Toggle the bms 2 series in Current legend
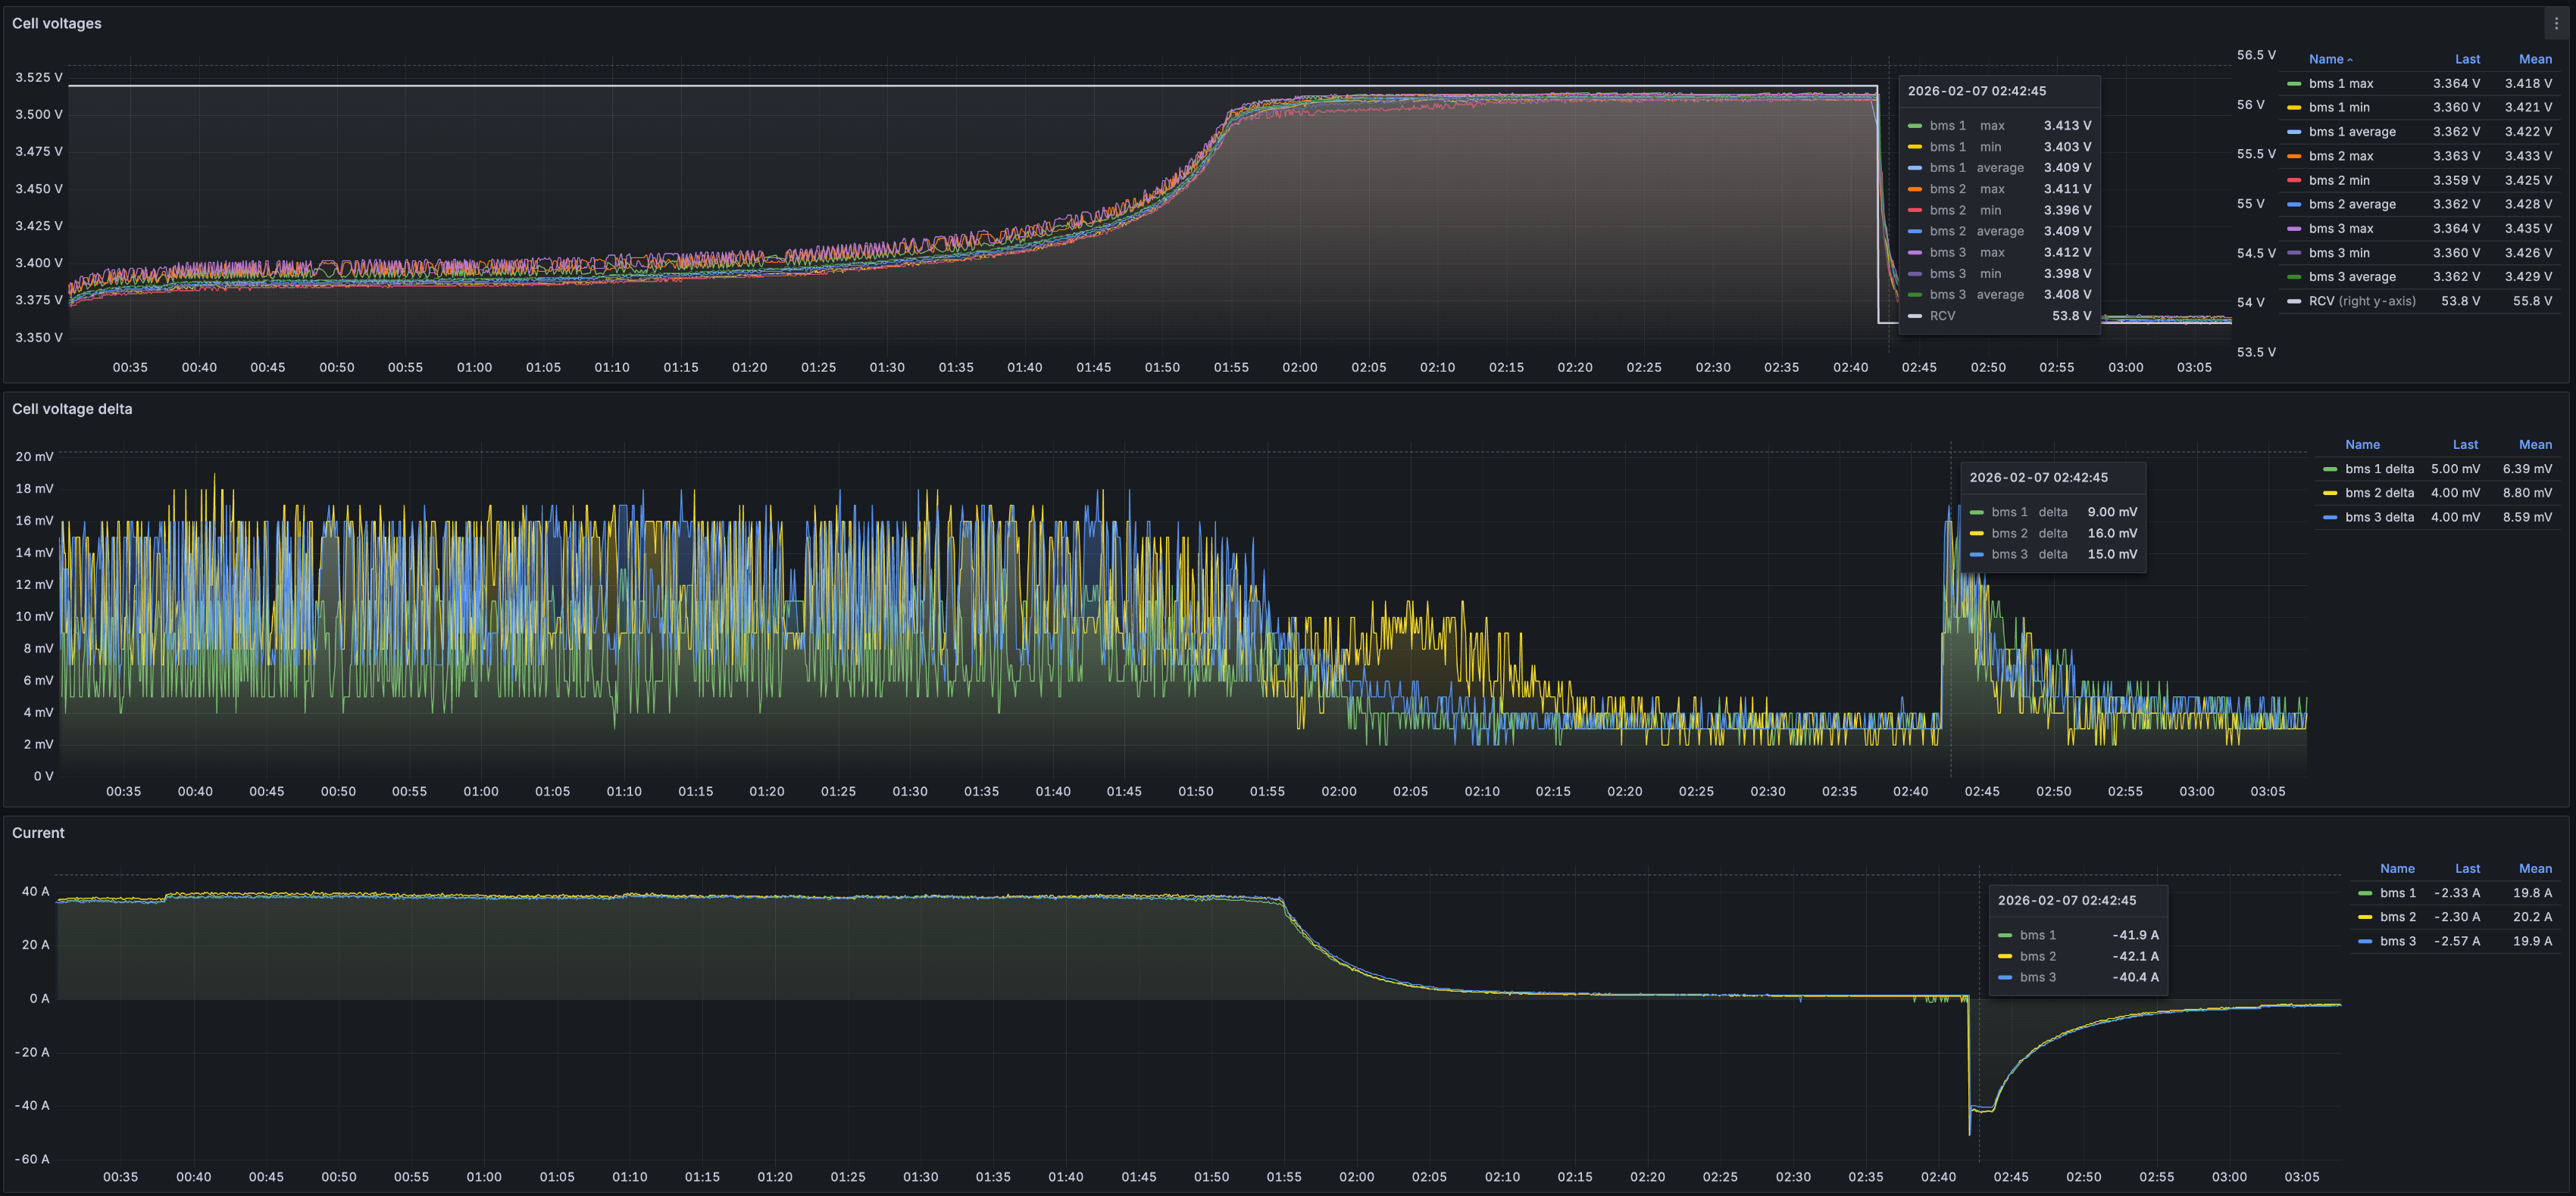 tap(2397, 917)
